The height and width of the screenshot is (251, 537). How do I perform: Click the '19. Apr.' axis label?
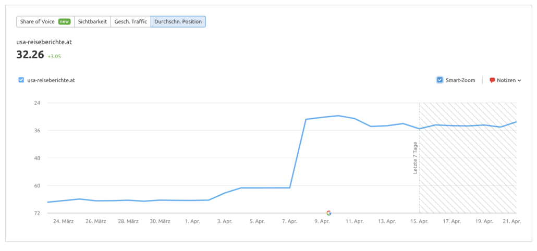[484, 221]
